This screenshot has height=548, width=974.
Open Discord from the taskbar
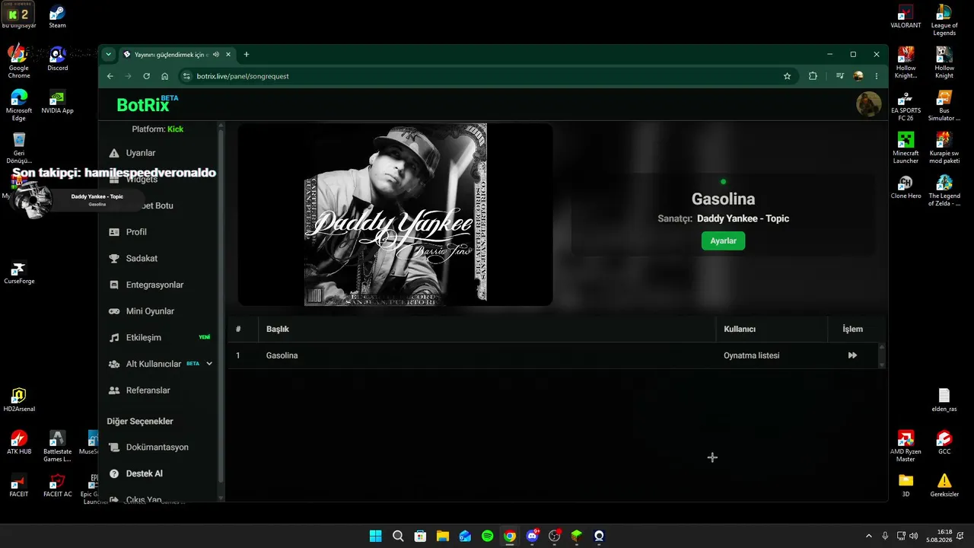[533, 536]
